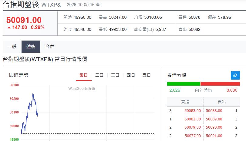This screenshot has height=141, width=246.
Task: Click the percentage change 0.29%
Action: 38,28
